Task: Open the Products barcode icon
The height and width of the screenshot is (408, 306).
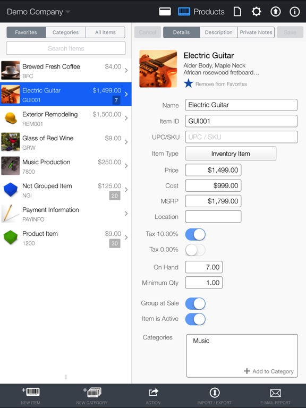Action: [x=184, y=12]
